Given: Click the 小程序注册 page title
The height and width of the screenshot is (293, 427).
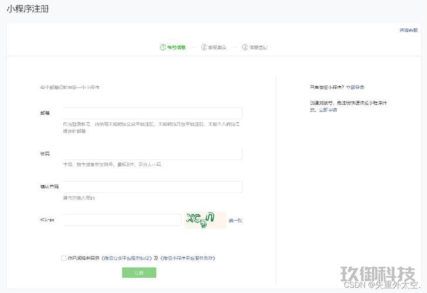Looking at the screenshot, I should click(x=28, y=9).
